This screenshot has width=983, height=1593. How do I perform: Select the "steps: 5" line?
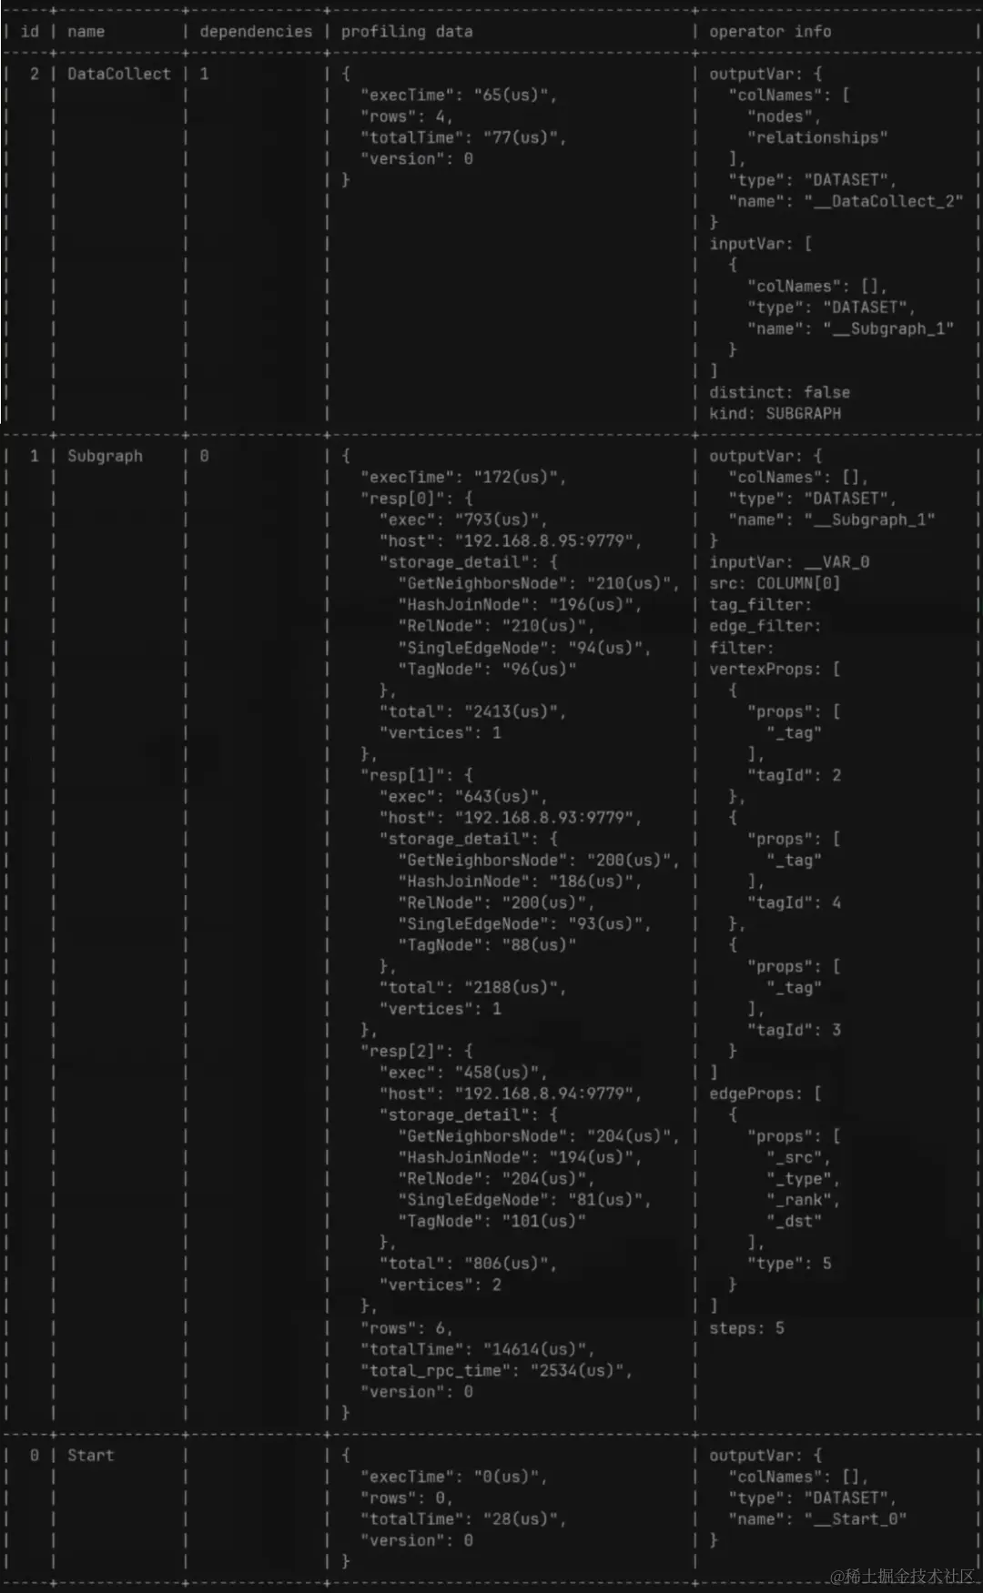(x=746, y=1328)
